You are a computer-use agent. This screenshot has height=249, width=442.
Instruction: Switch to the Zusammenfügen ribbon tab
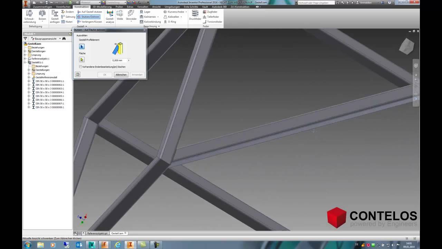click(x=42, y=7)
